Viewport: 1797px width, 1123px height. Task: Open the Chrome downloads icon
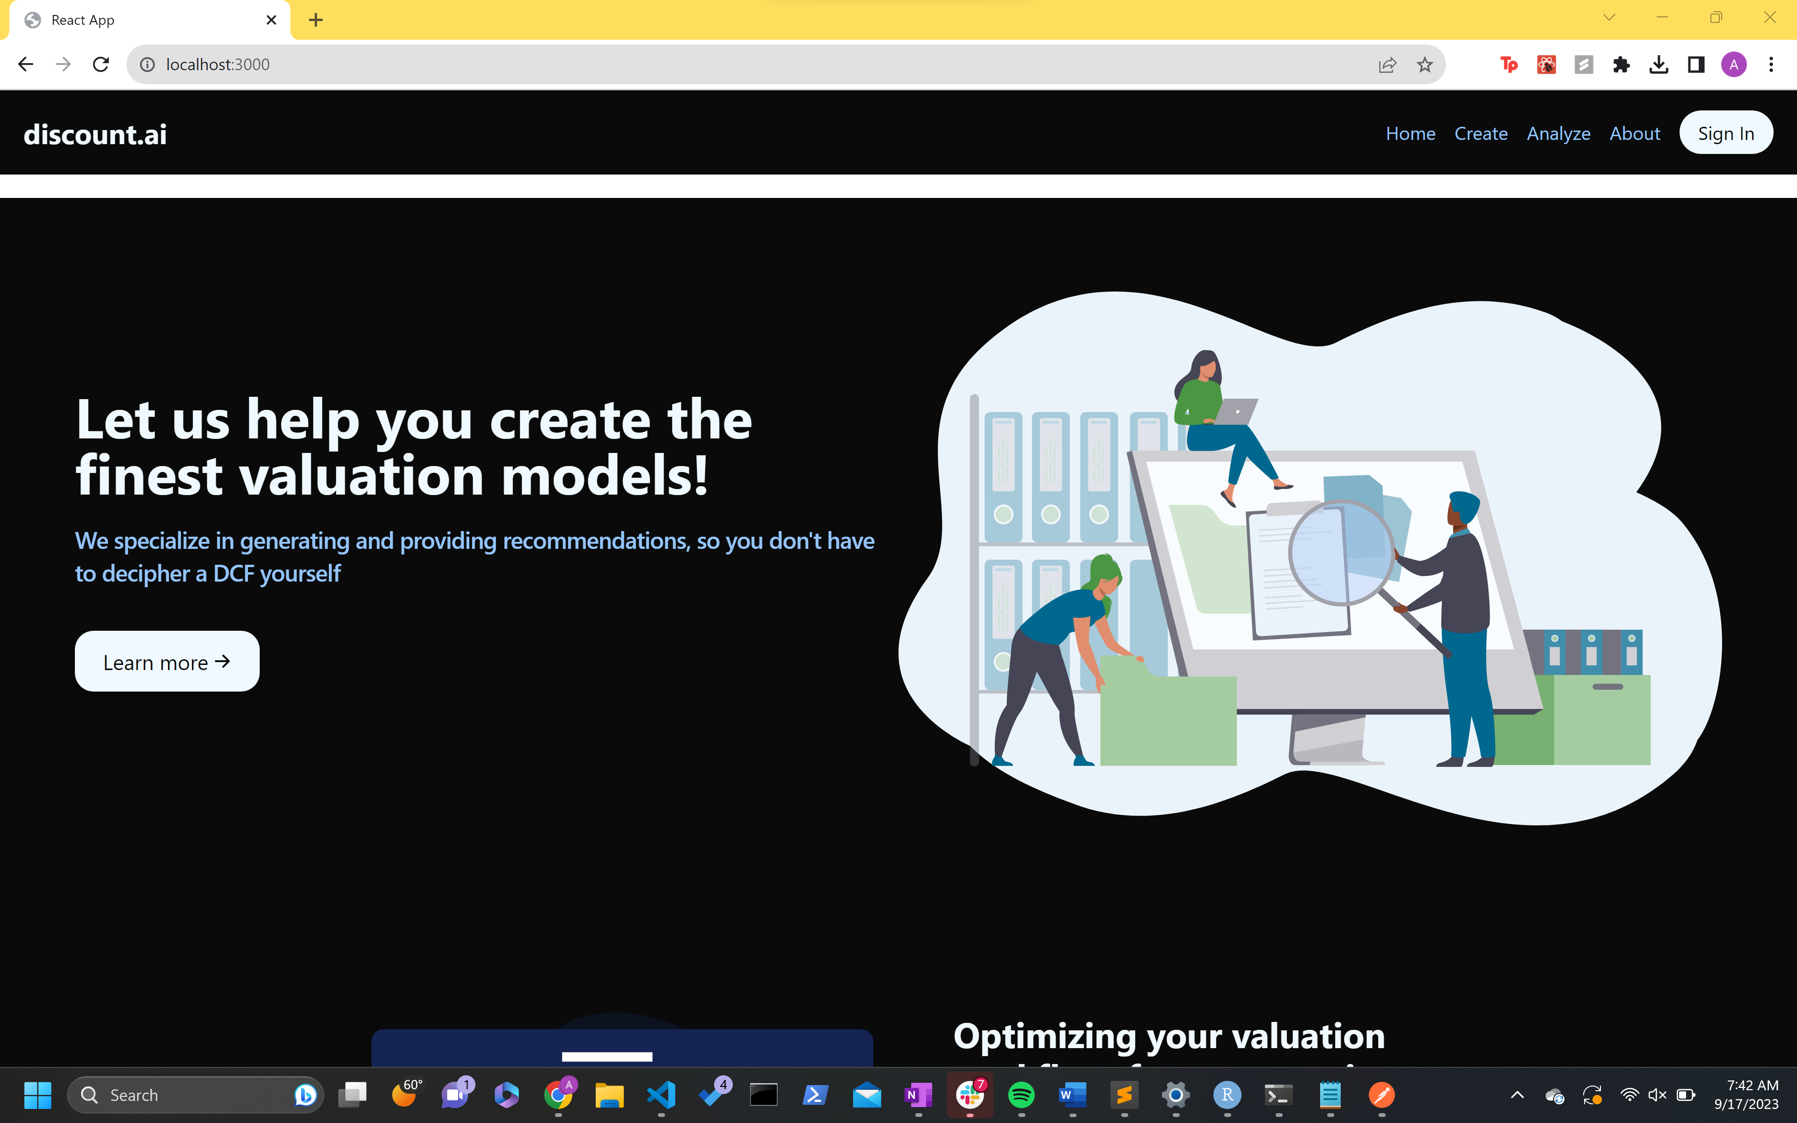[1658, 65]
